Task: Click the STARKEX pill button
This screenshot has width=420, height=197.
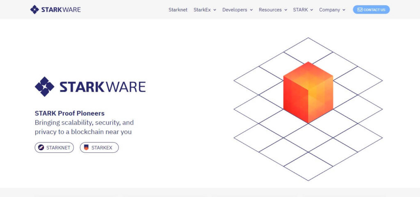Action: 99,147
